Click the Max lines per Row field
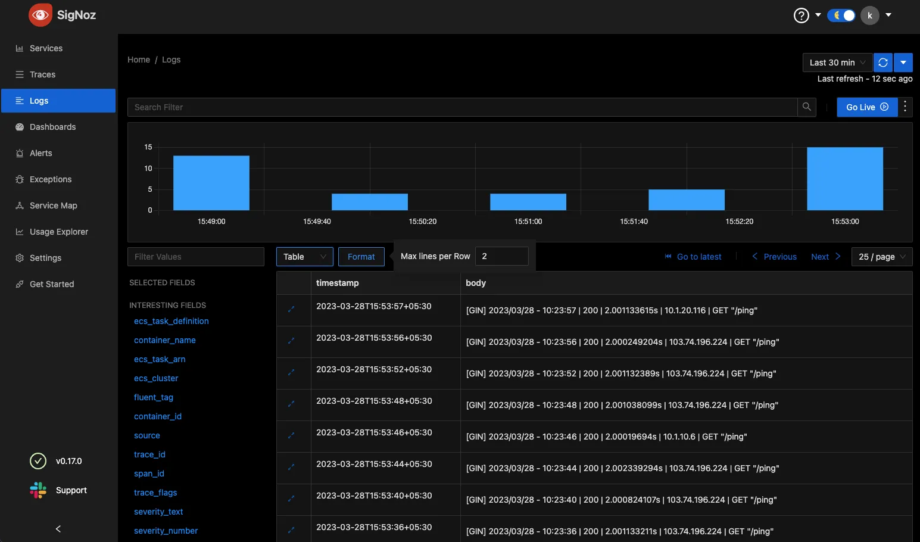The image size is (920, 542). click(502, 256)
